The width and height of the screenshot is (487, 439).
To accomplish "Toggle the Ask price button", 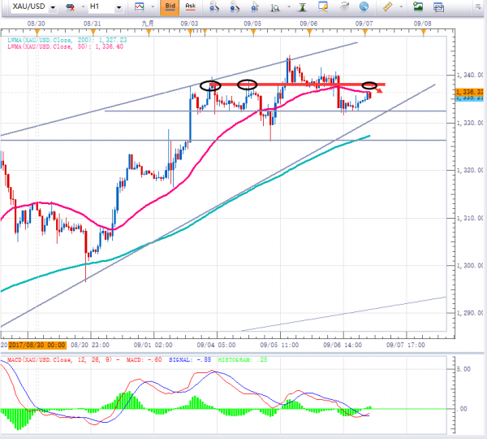I will click(191, 7).
